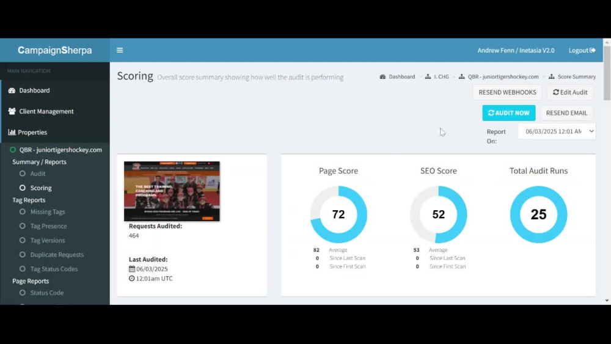The width and height of the screenshot is (611, 344).
Task: Click sitemap icon beside QBR breadcrumb
Action: coord(462,77)
